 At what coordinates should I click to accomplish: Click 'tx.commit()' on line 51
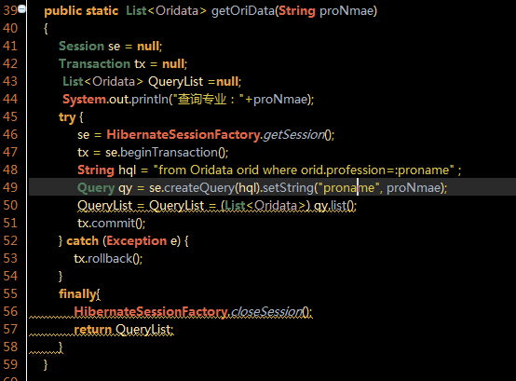111,224
